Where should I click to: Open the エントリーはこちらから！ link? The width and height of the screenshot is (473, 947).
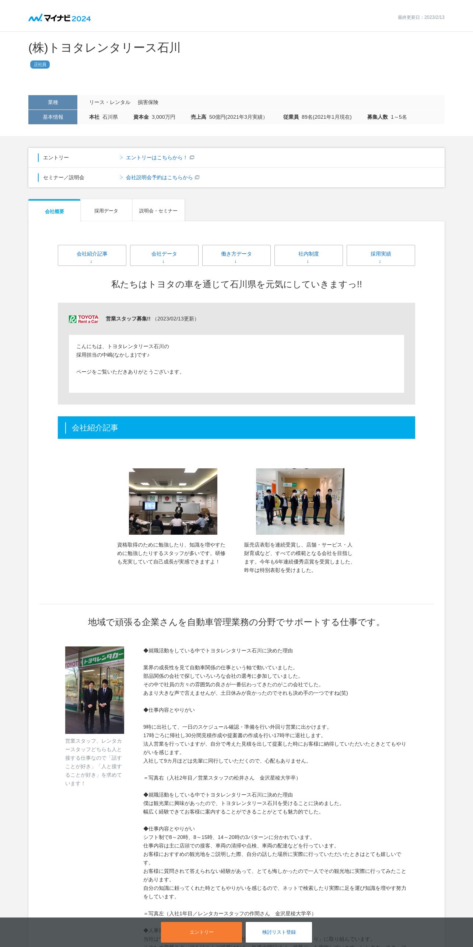(x=157, y=157)
